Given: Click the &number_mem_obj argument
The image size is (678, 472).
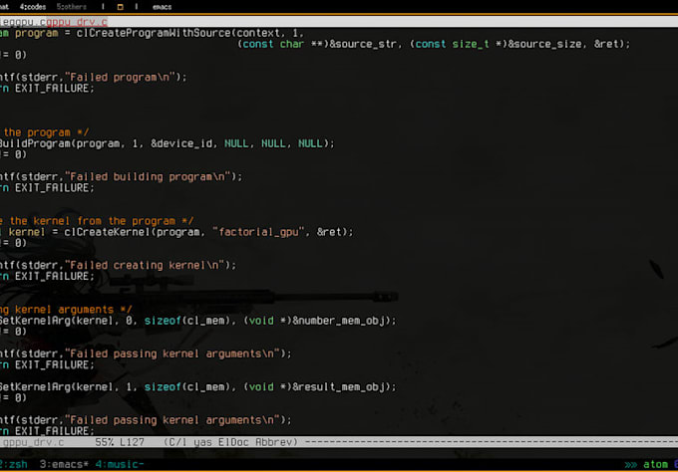Looking at the screenshot, I should coord(338,321).
